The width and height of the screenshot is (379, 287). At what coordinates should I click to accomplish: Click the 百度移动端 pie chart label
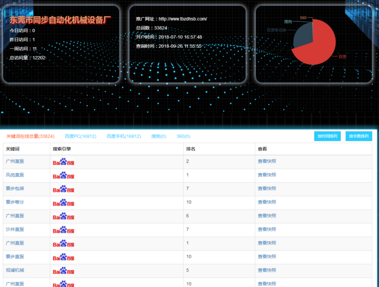click(x=276, y=30)
